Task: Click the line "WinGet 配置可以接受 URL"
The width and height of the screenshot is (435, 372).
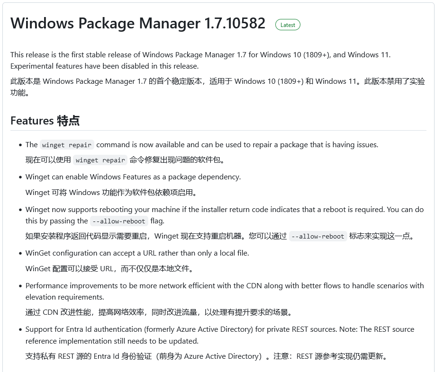Action: (x=109, y=269)
